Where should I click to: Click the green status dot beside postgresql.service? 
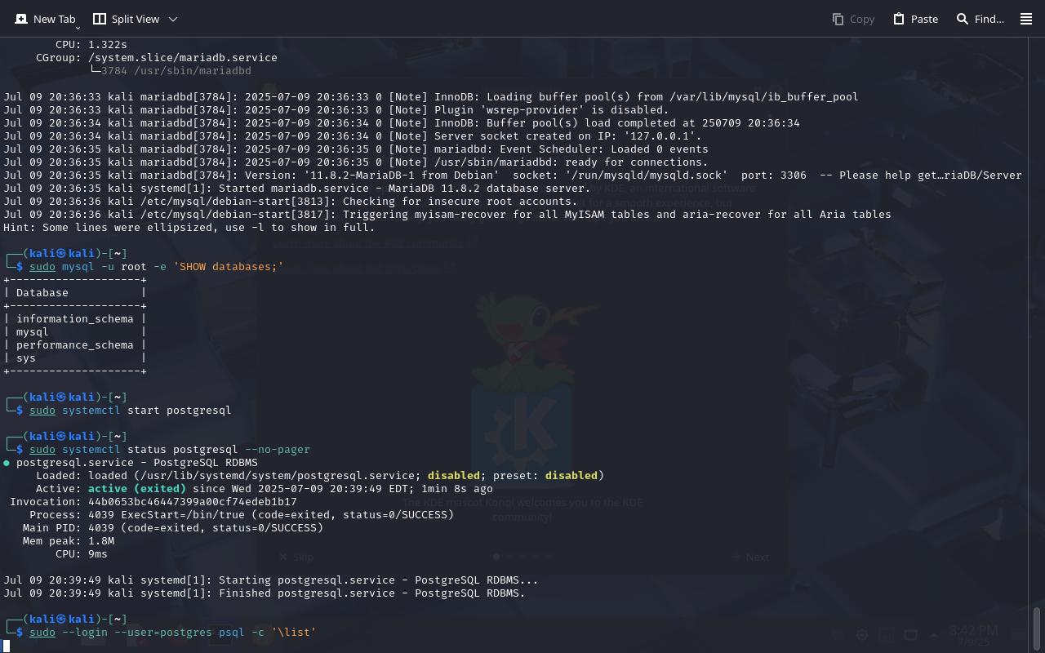[7, 463]
